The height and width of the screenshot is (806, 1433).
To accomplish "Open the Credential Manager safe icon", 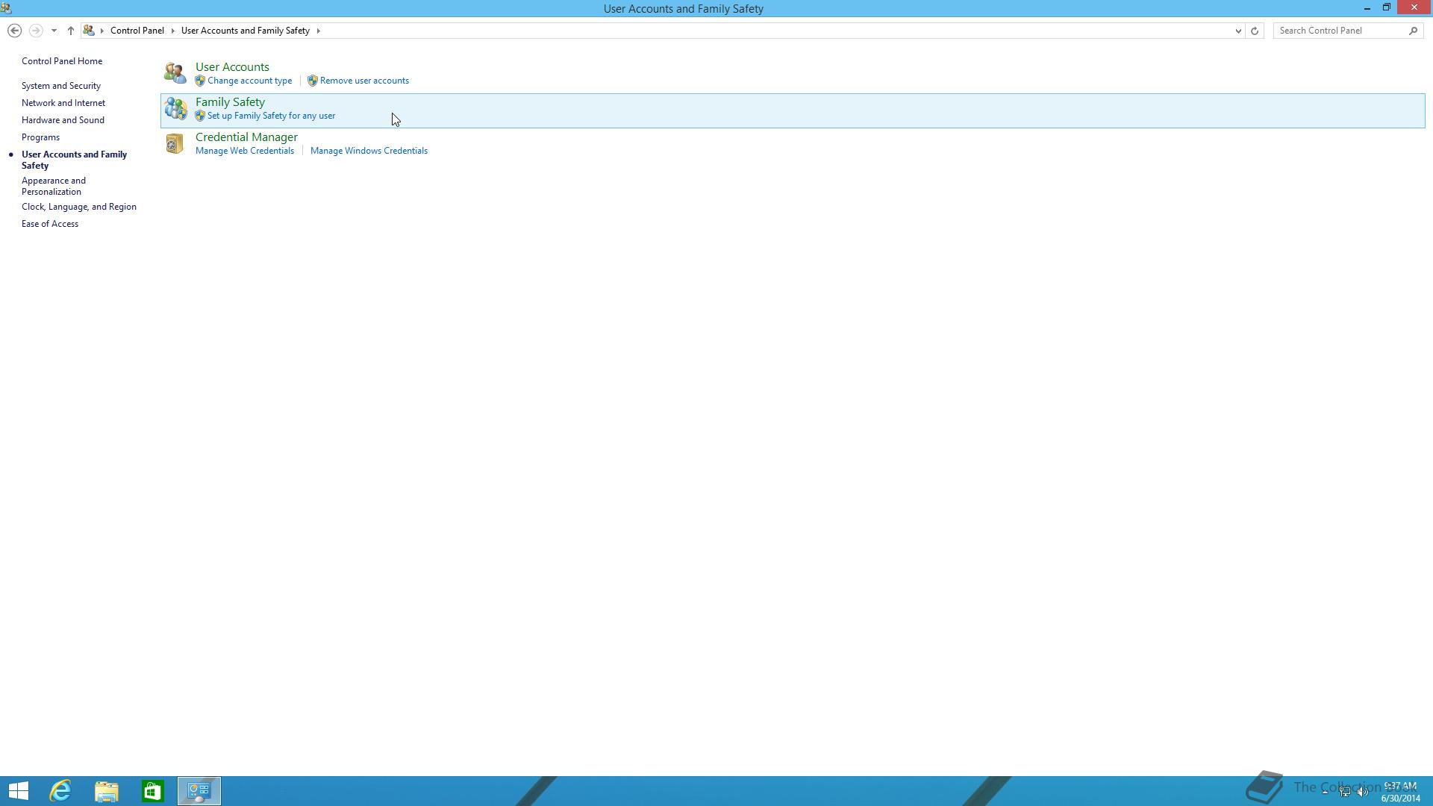I will (174, 143).
